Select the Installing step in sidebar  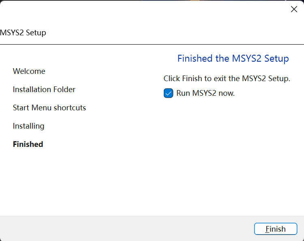[29, 126]
